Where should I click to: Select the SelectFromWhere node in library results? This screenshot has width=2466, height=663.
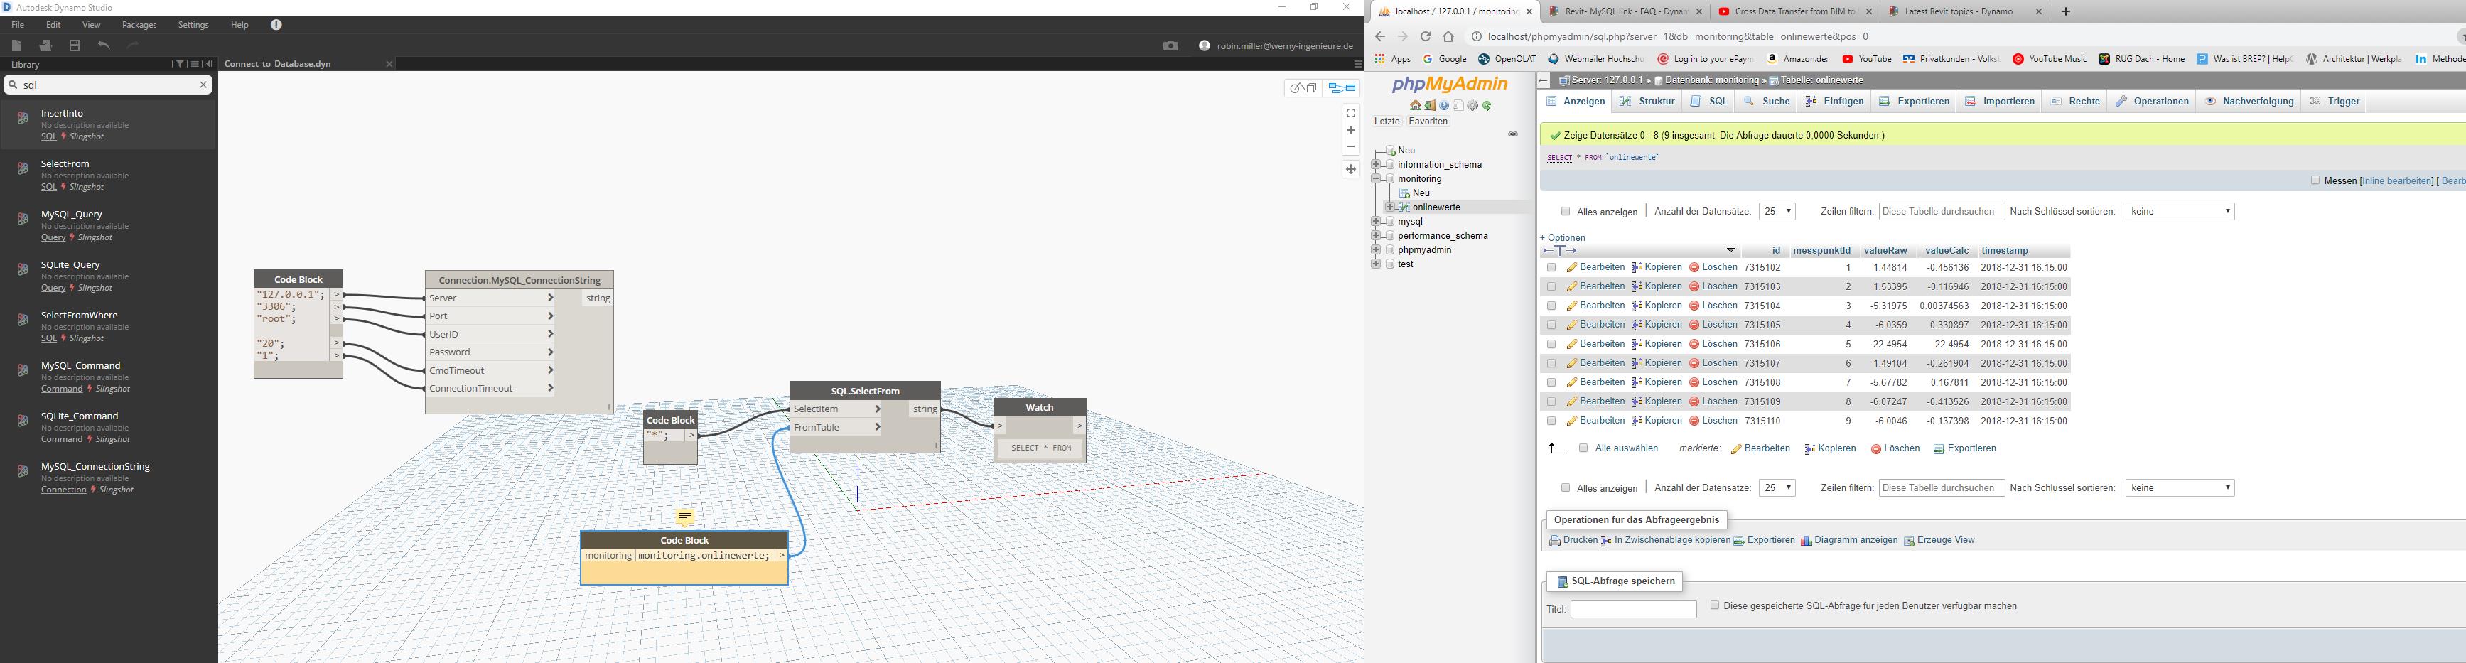click(108, 326)
